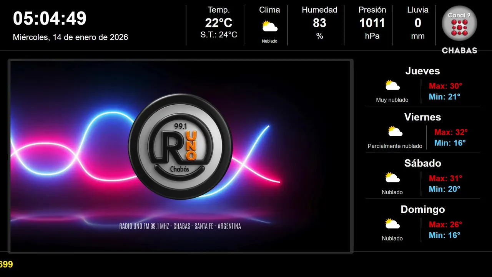Click the Nublado text under Clima
The width and height of the screenshot is (492, 277).
[269, 41]
